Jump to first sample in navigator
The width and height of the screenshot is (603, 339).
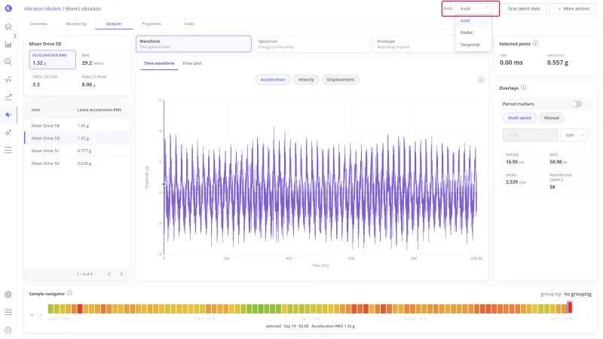(x=32, y=315)
